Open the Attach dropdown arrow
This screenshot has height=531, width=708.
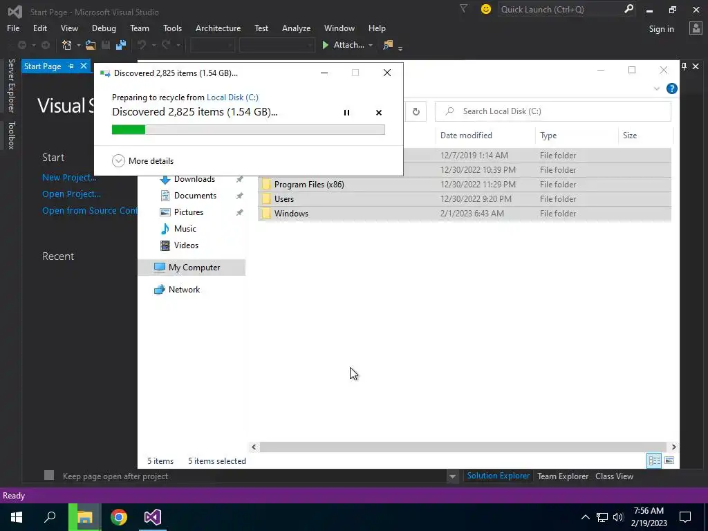point(371,46)
